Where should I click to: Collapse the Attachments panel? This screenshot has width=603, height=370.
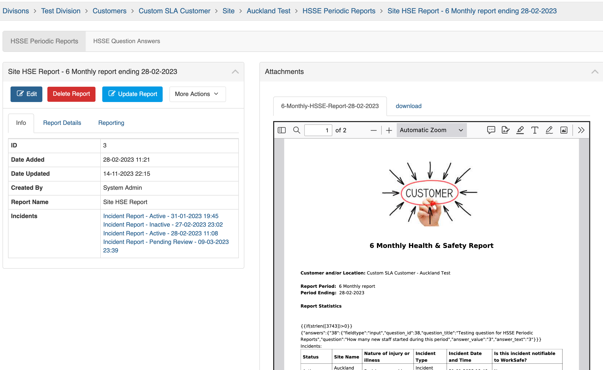click(595, 72)
